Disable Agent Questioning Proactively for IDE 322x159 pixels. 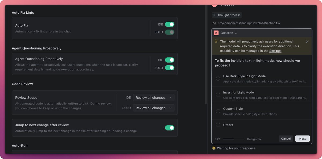170,60
